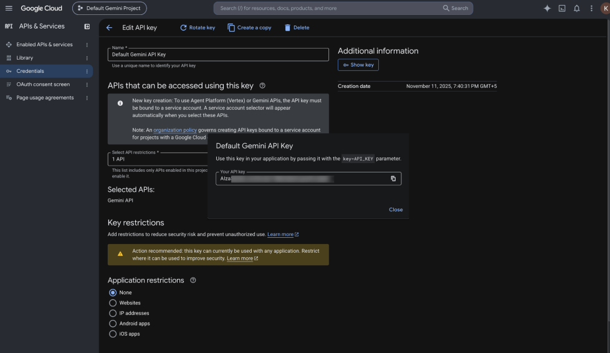Open help for APIs that can be accessed

pyautogui.click(x=262, y=85)
